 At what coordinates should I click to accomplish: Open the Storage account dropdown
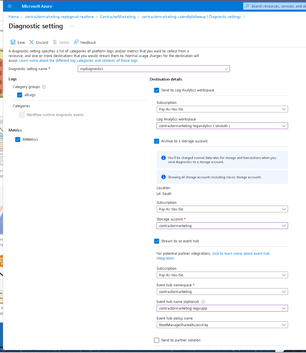222,226
